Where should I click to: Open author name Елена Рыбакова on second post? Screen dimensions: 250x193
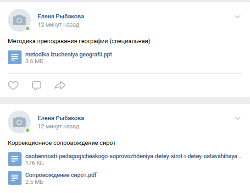[x=61, y=118]
